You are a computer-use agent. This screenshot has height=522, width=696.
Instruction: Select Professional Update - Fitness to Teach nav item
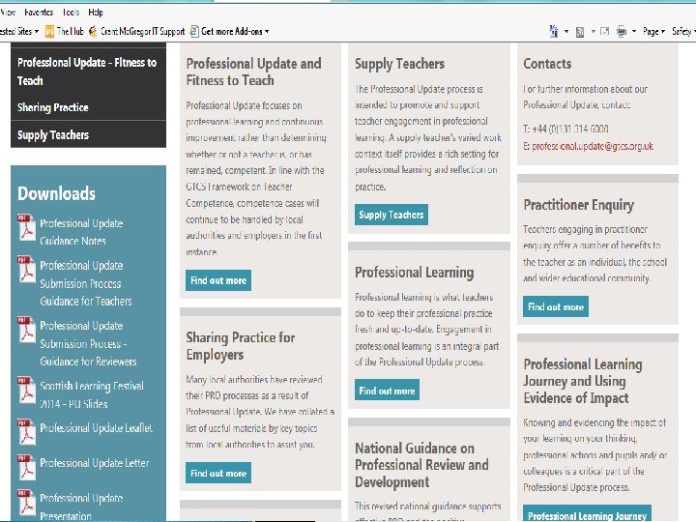coord(88,71)
